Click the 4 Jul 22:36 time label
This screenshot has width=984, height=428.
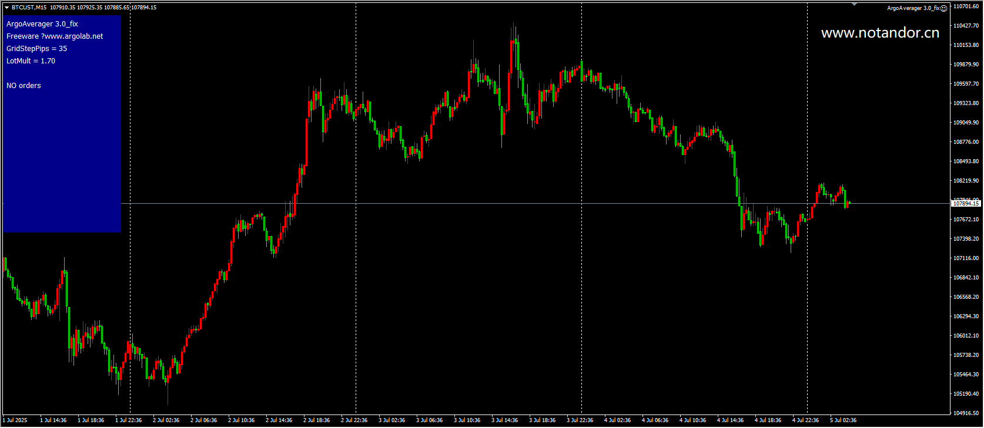(x=805, y=420)
